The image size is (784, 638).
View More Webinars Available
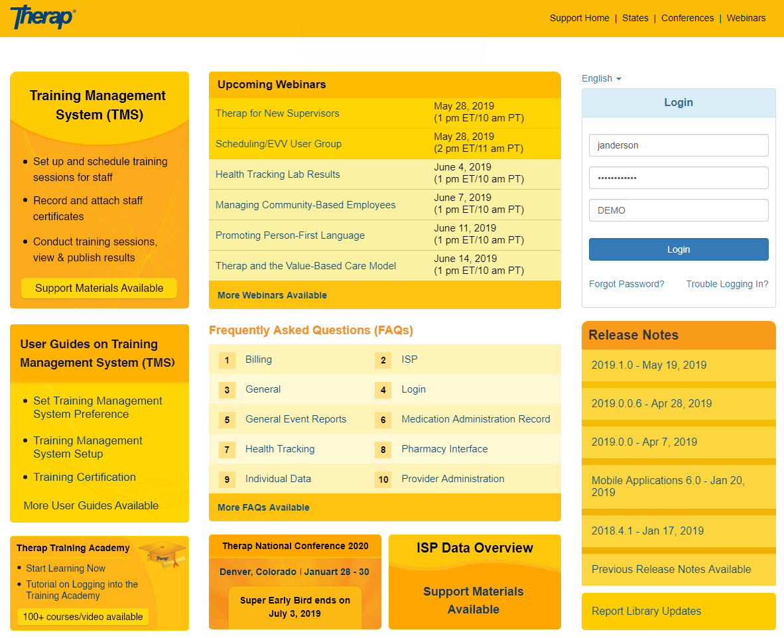[272, 295]
